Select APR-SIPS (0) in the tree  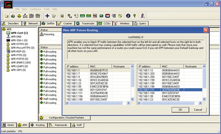(19, 70)
